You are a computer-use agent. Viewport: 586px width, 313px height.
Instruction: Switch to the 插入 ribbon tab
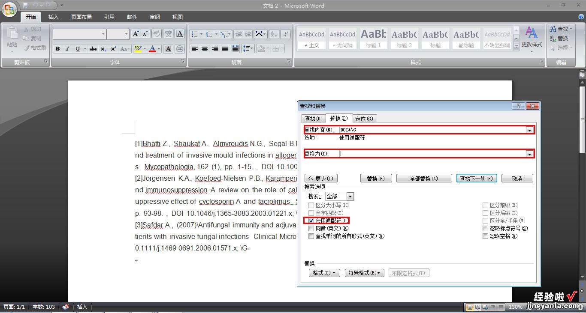click(x=54, y=17)
